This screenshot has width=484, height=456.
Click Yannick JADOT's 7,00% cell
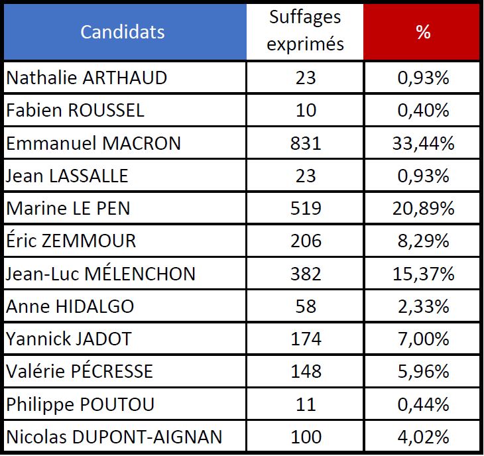tap(423, 339)
